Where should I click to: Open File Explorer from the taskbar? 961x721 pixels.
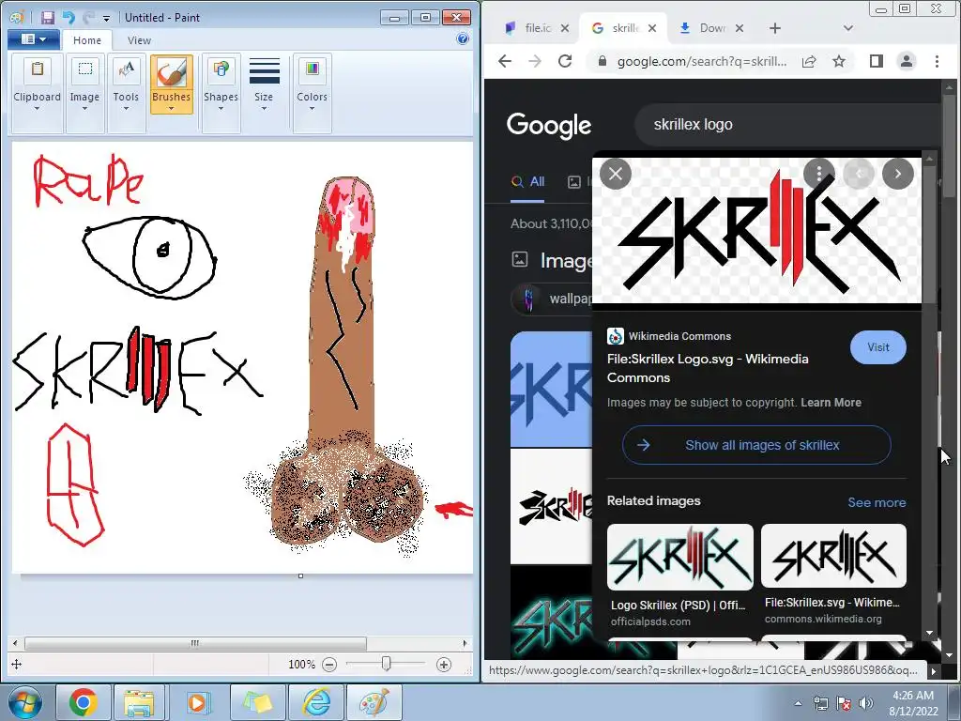[139, 702]
